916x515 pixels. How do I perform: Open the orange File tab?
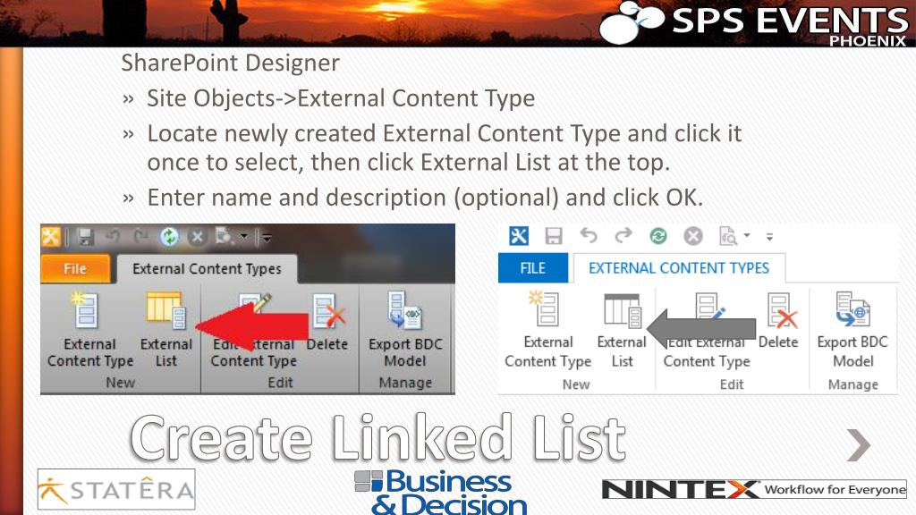75,268
